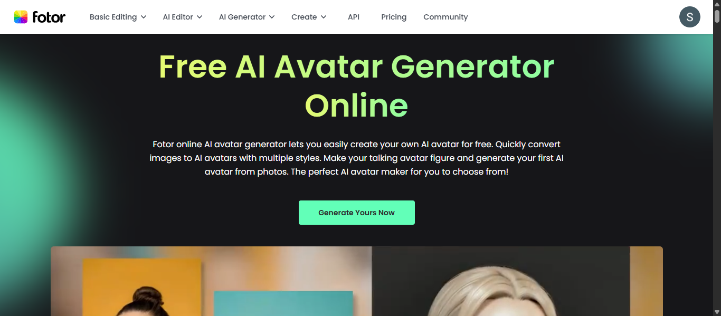Select the blonde woman avatar image
The height and width of the screenshot is (316, 721).
coord(517,281)
